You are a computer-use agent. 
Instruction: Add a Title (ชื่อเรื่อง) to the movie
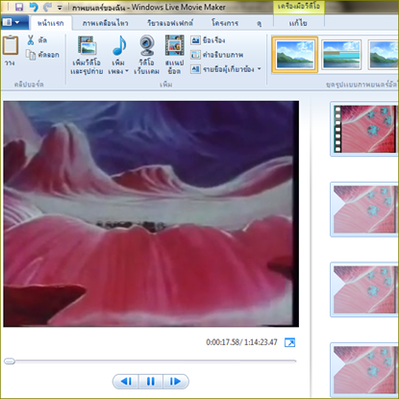tap(208, 40)
